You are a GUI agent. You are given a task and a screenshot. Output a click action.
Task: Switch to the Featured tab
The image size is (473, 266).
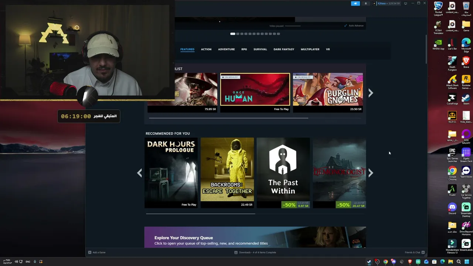(187, 49)
